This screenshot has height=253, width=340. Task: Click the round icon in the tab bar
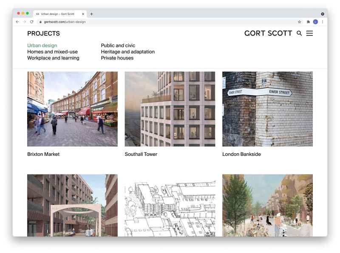point(323,14)
